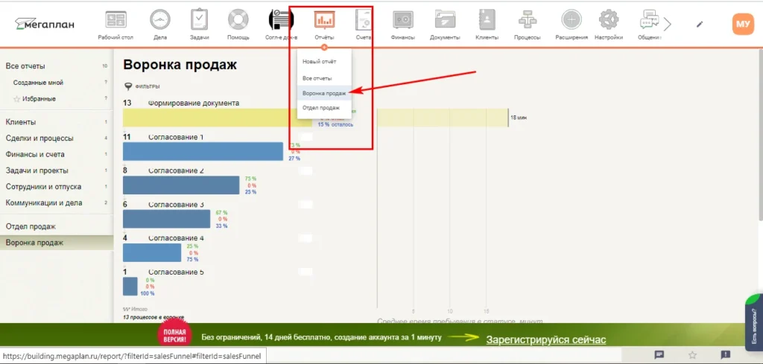Collapse the Отчёты dropdown via orange dot
Image resolution: width=763 pixels, height=364 pixels.
(x=325, y=47)
